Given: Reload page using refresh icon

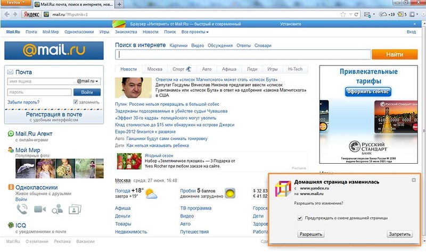Looking at the screenshot, I should coord(356,14).
